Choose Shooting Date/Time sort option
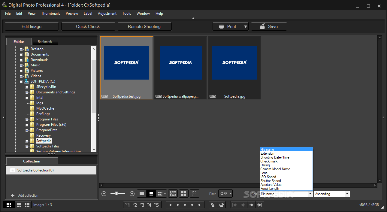Viewport: 387px width, 212px height. point(286,157)
